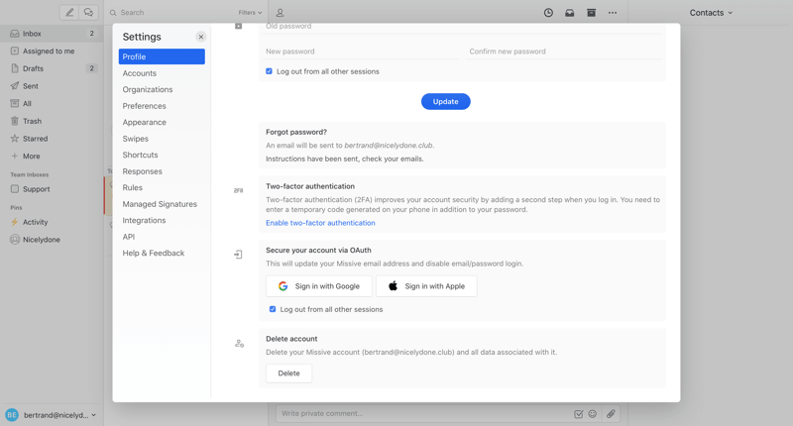Open the Filters dropdown in the search bar

coord(251,13)
